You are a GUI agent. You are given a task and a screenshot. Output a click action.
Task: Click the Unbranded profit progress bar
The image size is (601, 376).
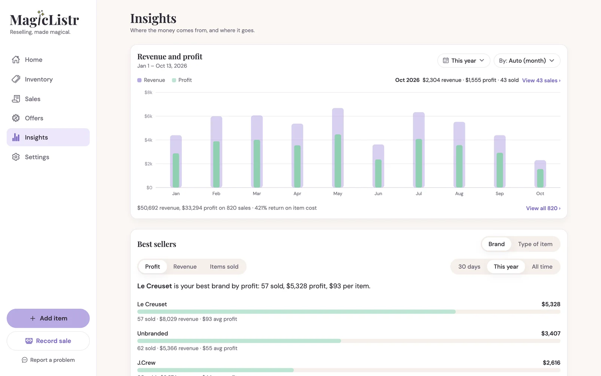(x=349, y=341)
